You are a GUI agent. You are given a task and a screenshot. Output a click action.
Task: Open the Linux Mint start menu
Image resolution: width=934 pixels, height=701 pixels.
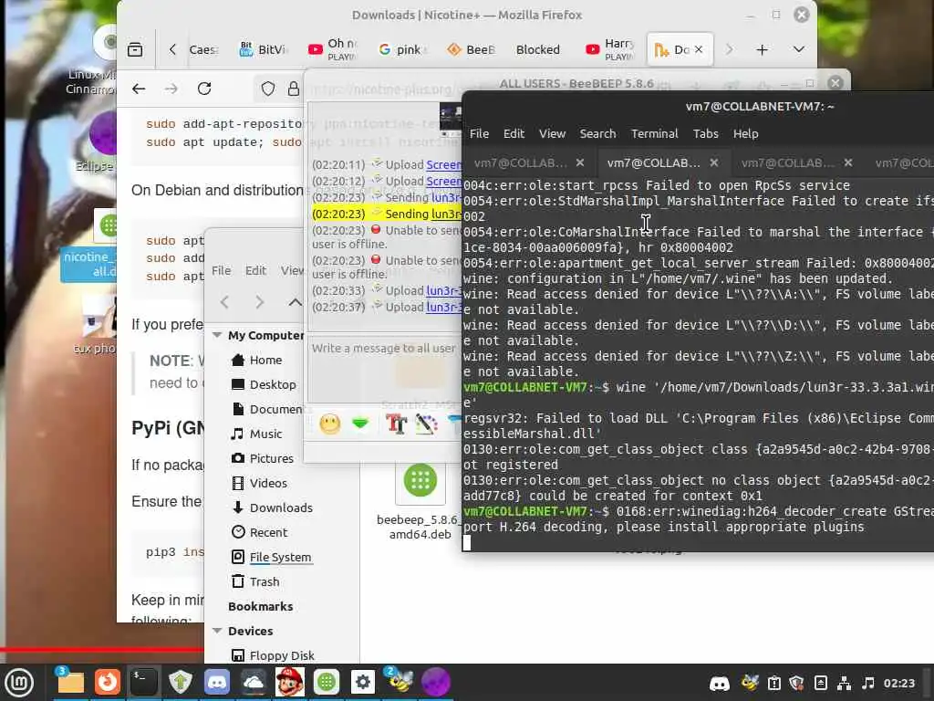[19, 682]
